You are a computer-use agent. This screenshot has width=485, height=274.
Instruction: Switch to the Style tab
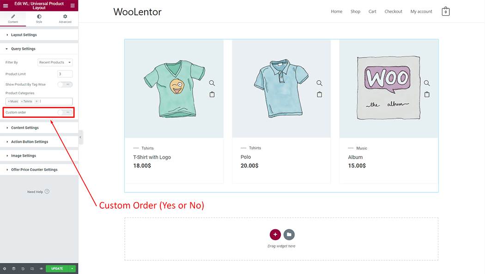[x=39, y=18]
